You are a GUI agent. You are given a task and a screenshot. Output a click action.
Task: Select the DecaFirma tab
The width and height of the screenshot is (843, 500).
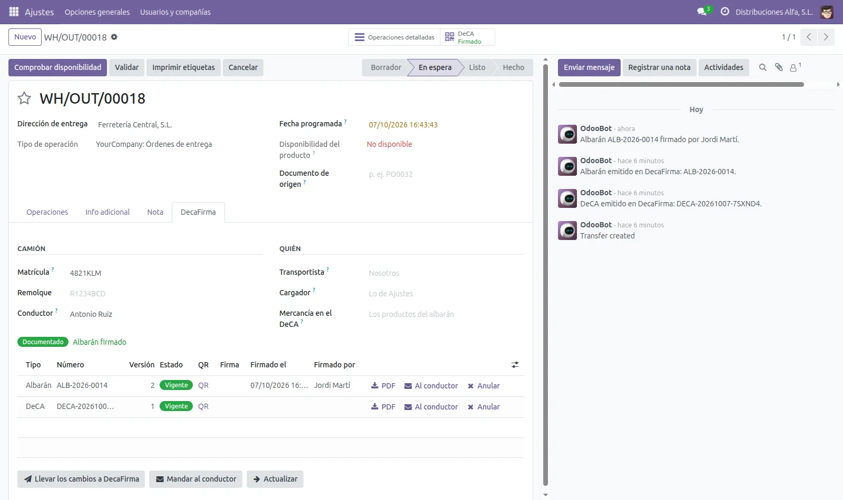click(x=198, y=212)
